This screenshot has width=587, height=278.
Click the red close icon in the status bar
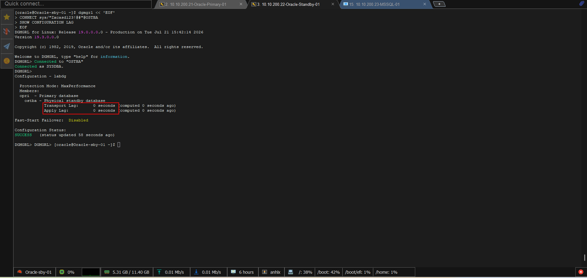(x=581, y=272)
